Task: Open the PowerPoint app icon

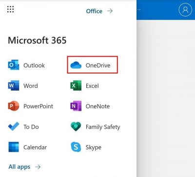Action: (14, 106)
